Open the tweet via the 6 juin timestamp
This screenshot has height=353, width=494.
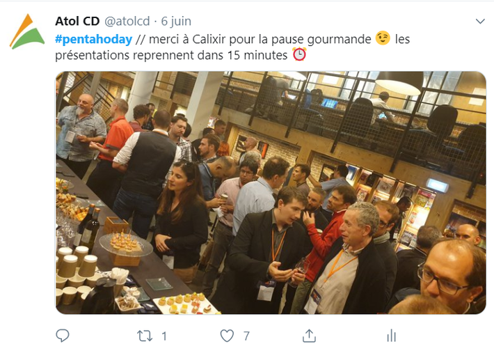[176, 22]
